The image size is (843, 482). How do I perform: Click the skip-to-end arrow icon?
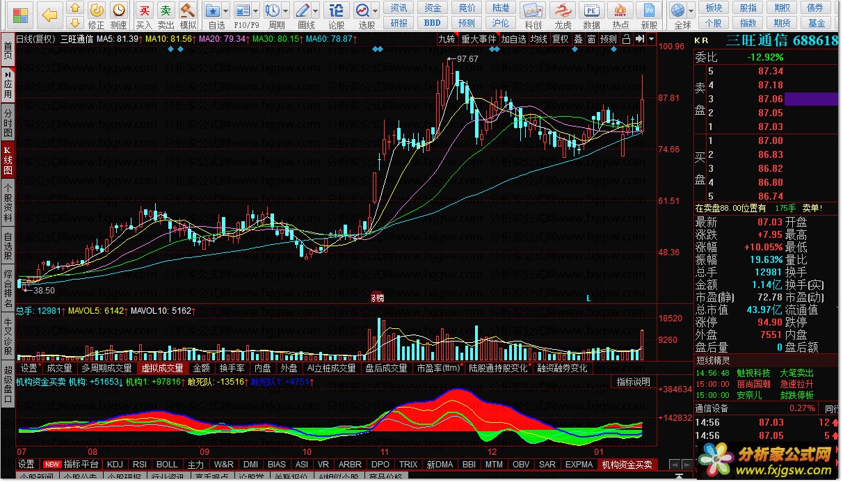coord(639,39)
